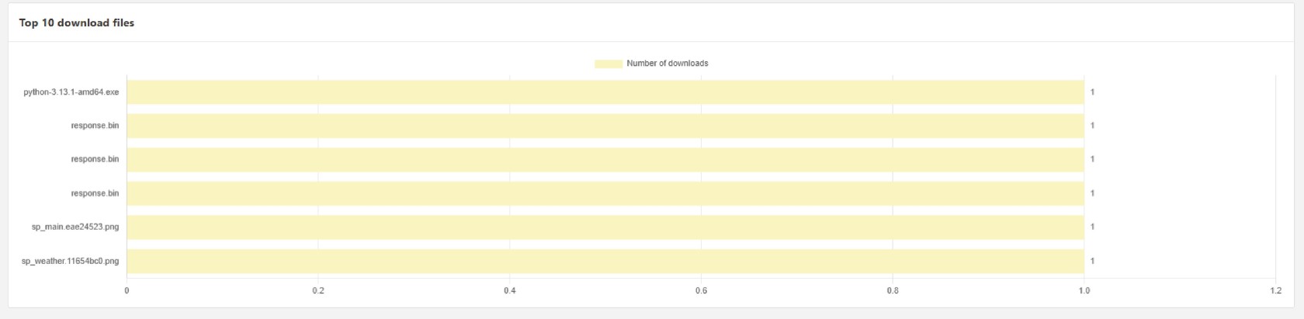Click the download count beside python-3.13.1-amd64.exe bar
The width and height of the screenshot is (1304, 319).
(x=1092, y=92)
